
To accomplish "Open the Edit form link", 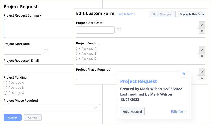I will 178,112.
